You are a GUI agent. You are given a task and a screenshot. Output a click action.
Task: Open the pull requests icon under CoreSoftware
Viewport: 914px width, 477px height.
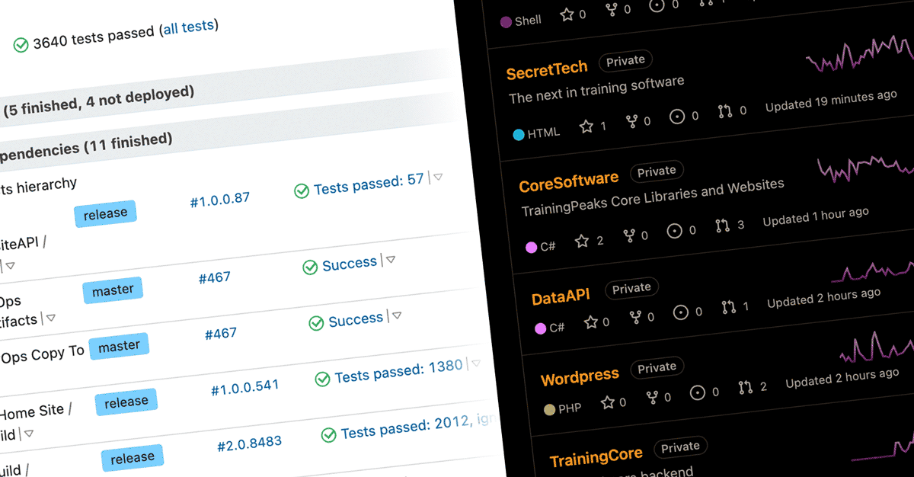click(723, 226)
